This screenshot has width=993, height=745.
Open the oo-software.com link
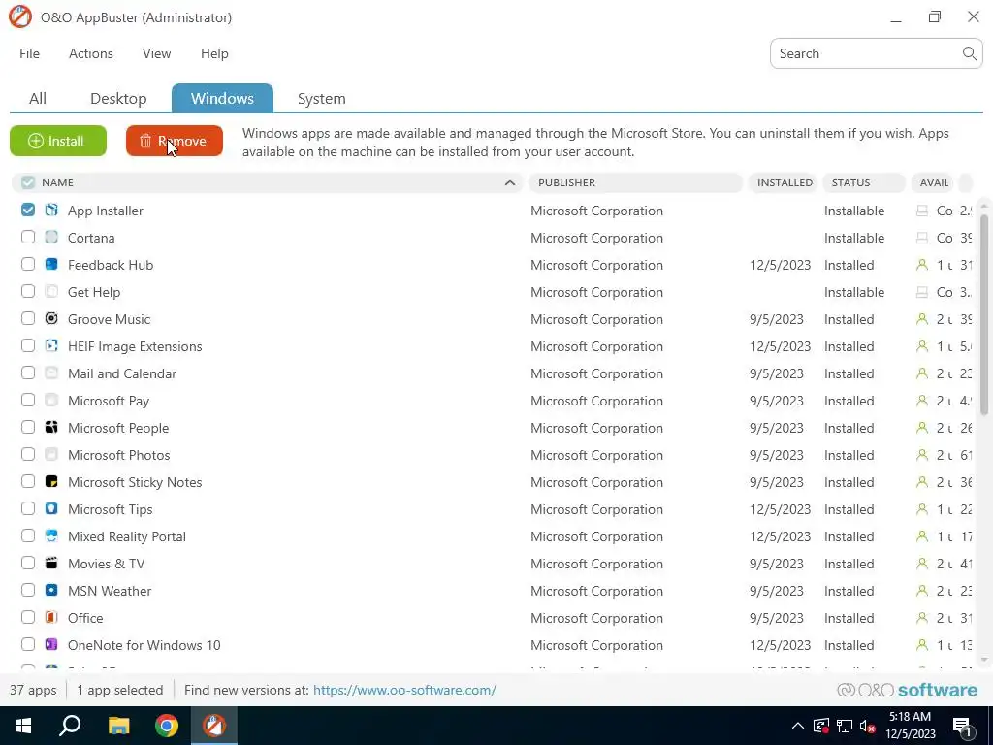404,690
